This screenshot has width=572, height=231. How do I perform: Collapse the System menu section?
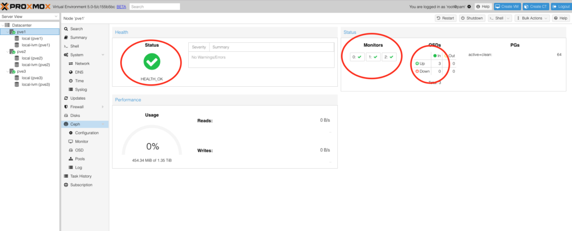coord(103,55)
